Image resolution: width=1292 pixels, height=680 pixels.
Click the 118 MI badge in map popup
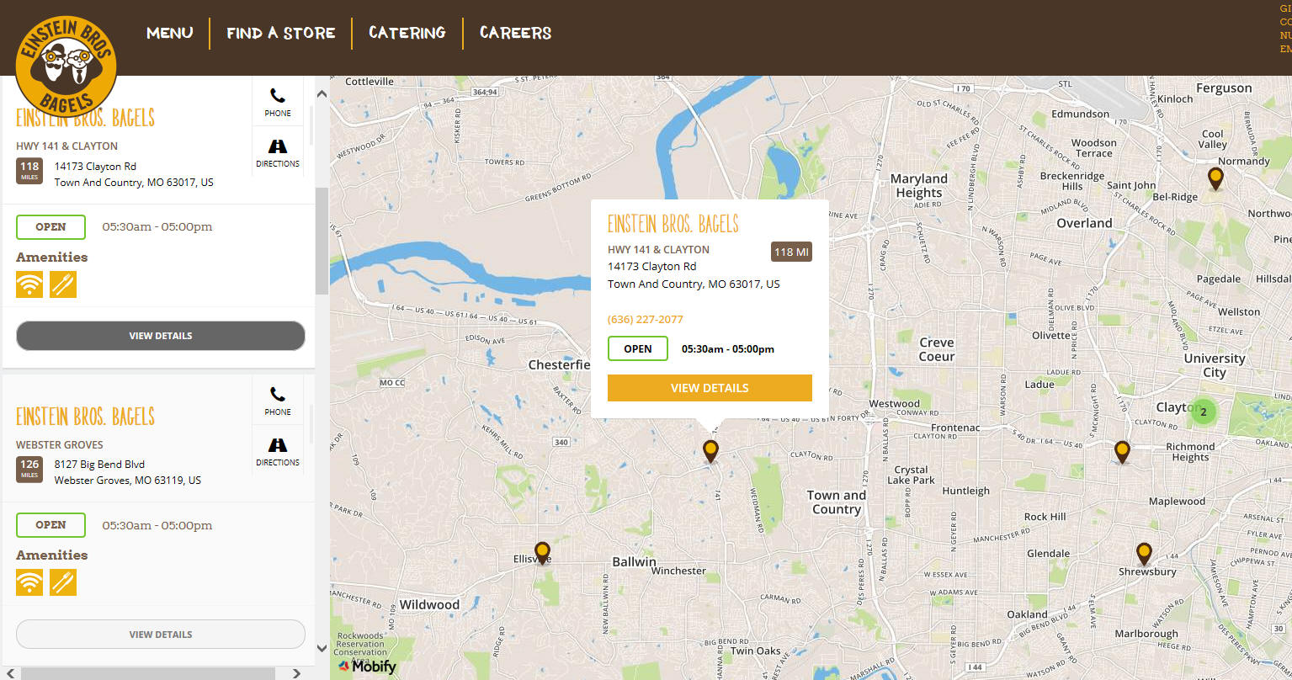pos(791,252)
